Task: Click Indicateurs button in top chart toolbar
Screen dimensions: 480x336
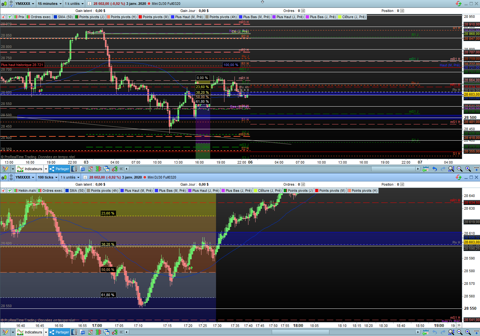Action: [30, 169]
